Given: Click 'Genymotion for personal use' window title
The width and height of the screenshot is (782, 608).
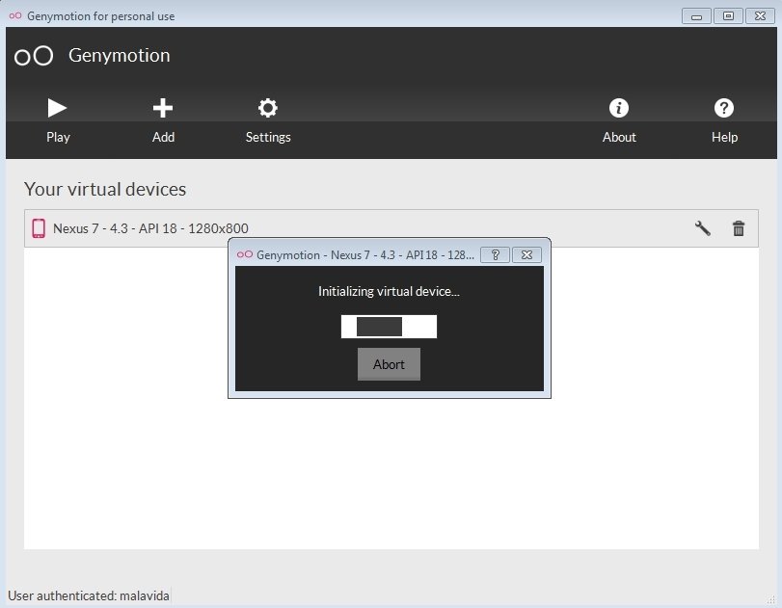Looking at the screenshot, I should click(x=100, y=16).
